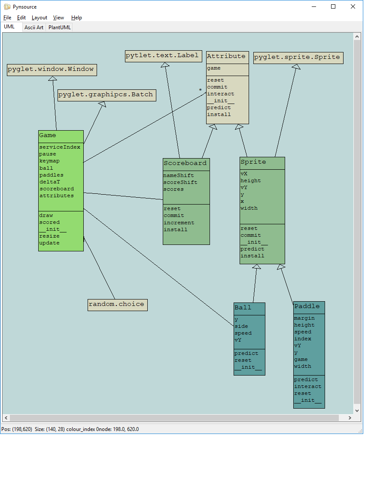
Task: Click the horizontal scrollbar left arrow
Action: [6, 418]
